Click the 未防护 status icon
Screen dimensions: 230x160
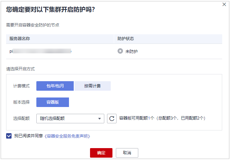(120, 51)
